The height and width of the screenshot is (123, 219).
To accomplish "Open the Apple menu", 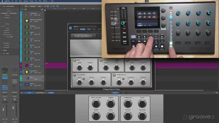I will [x=2, y=1].
